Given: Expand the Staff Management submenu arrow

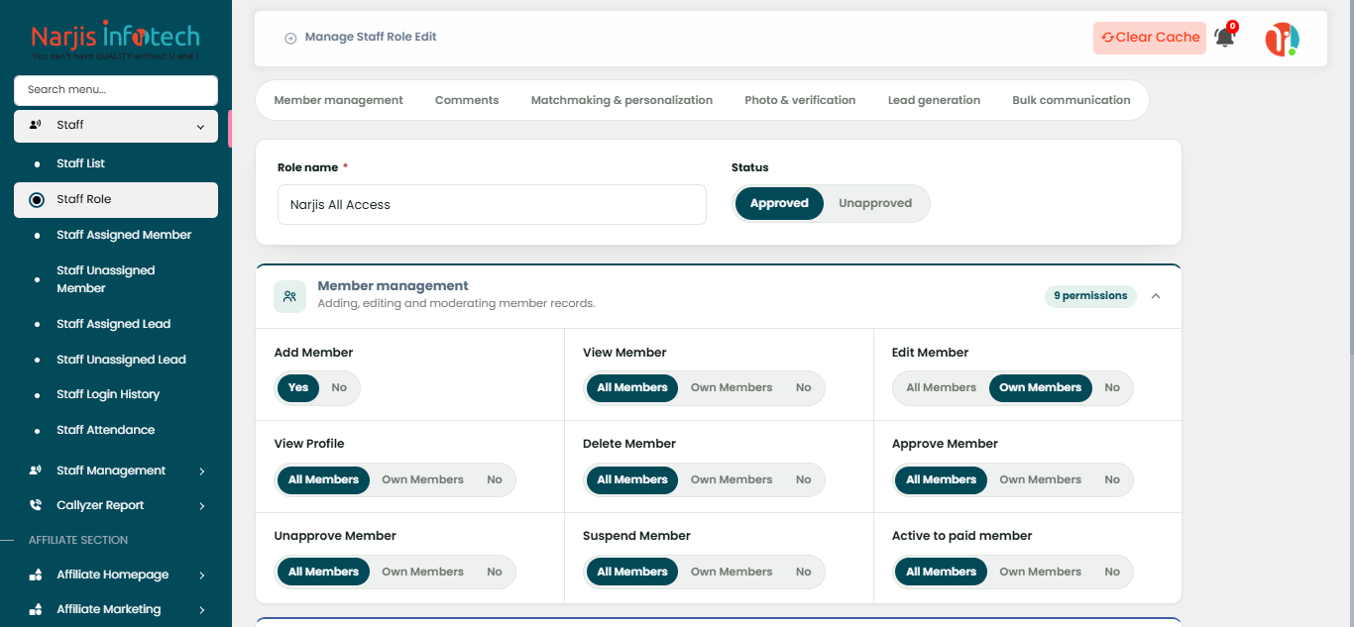Looking at the screenshot, I should [201, 471].
